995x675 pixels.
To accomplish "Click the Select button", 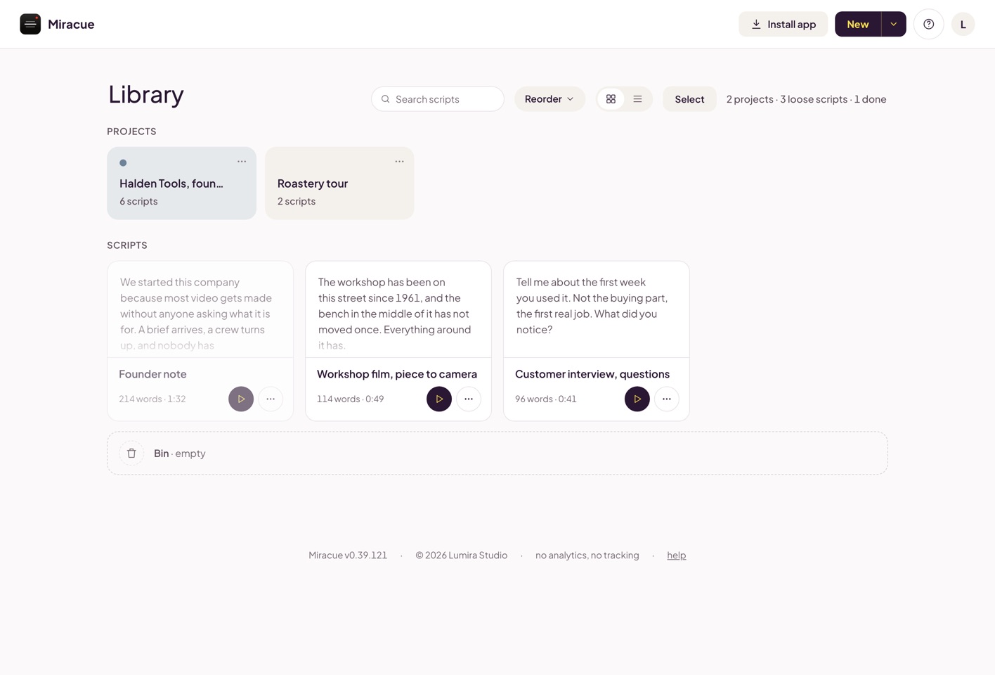I will 689,99.
